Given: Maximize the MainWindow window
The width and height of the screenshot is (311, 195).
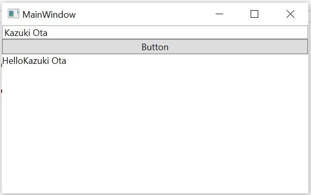Looking at the screenshot, I should pos(254,14).
